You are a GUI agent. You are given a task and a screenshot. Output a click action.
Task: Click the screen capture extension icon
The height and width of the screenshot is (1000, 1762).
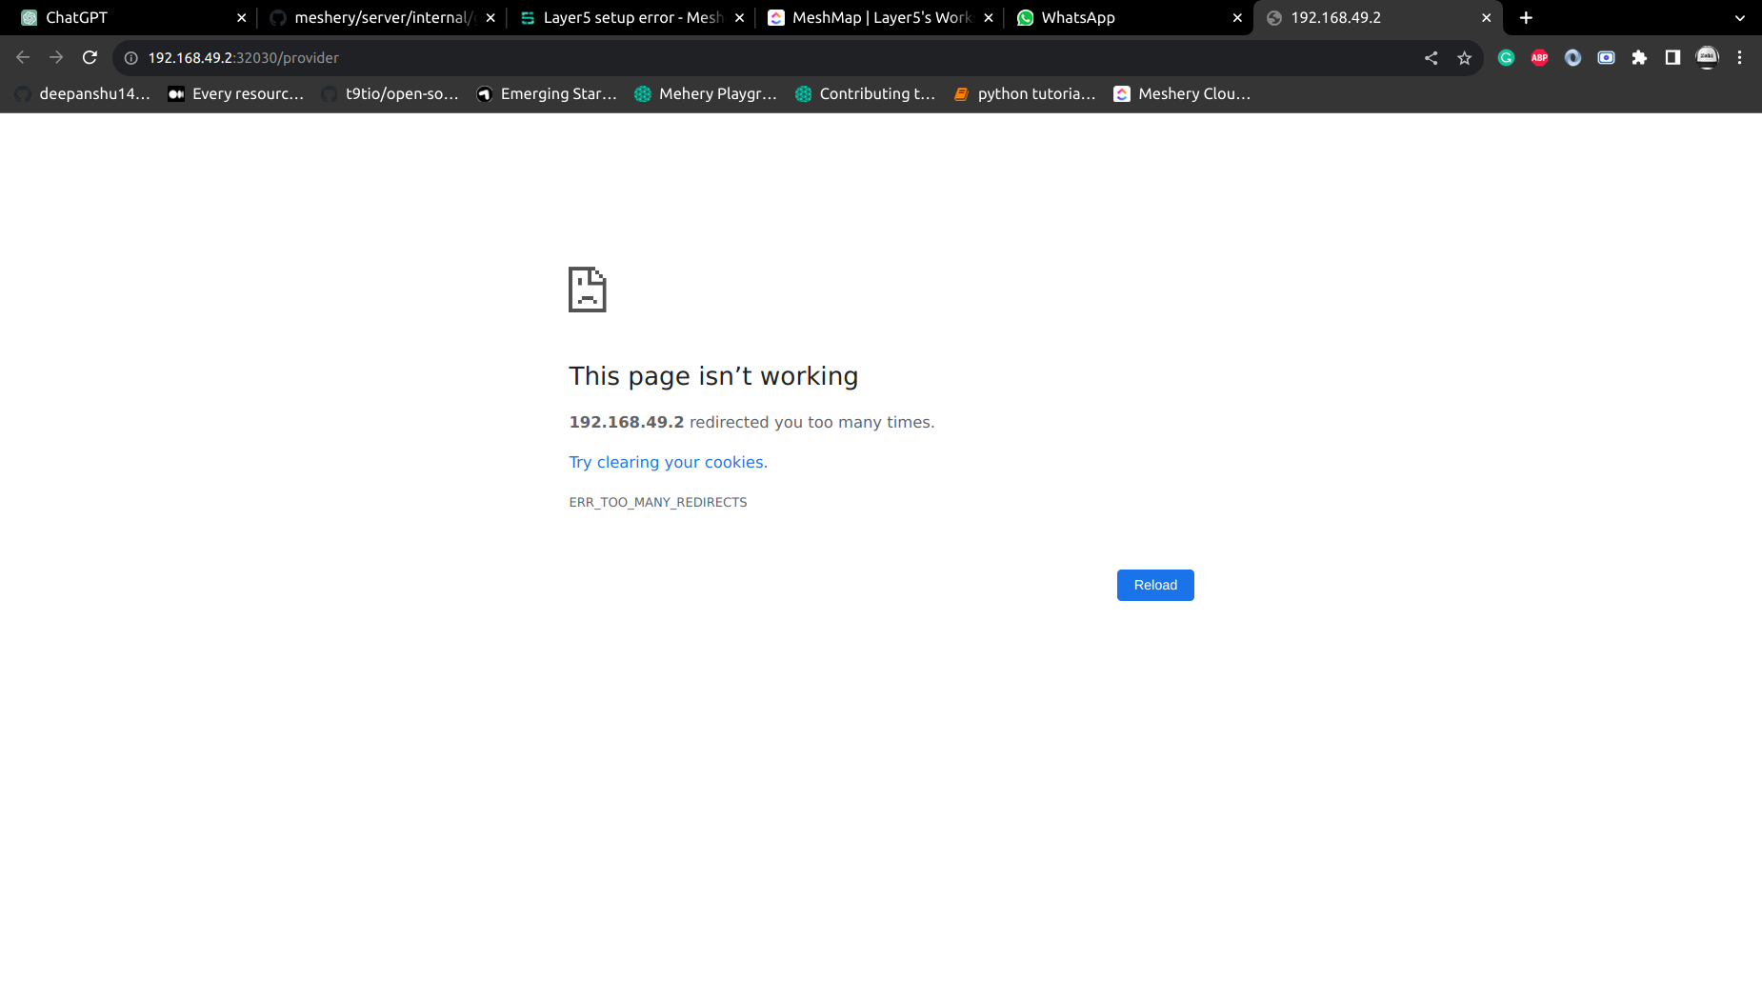[1606, 58]
